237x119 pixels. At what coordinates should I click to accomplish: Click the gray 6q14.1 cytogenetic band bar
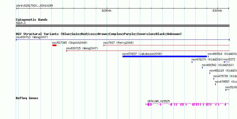coord(122,26)
